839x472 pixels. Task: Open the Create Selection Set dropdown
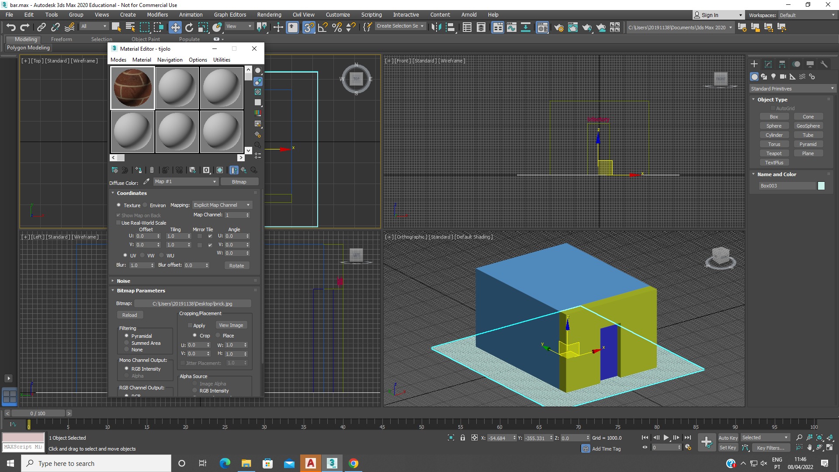click(400, 26)
